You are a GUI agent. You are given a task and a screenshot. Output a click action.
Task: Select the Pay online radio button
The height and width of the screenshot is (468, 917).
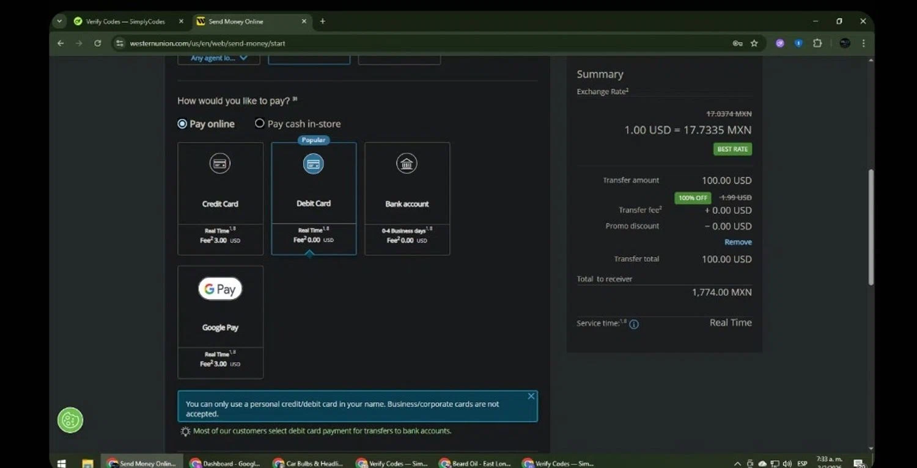pyautogui.click(x=182, y=124)
